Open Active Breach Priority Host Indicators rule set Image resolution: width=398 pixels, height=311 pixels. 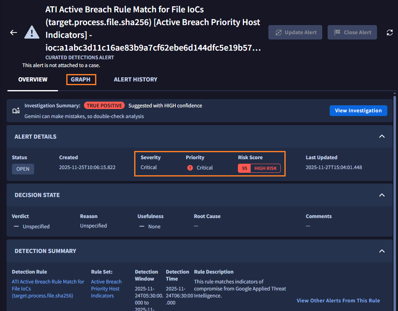[x=106, y=288]
